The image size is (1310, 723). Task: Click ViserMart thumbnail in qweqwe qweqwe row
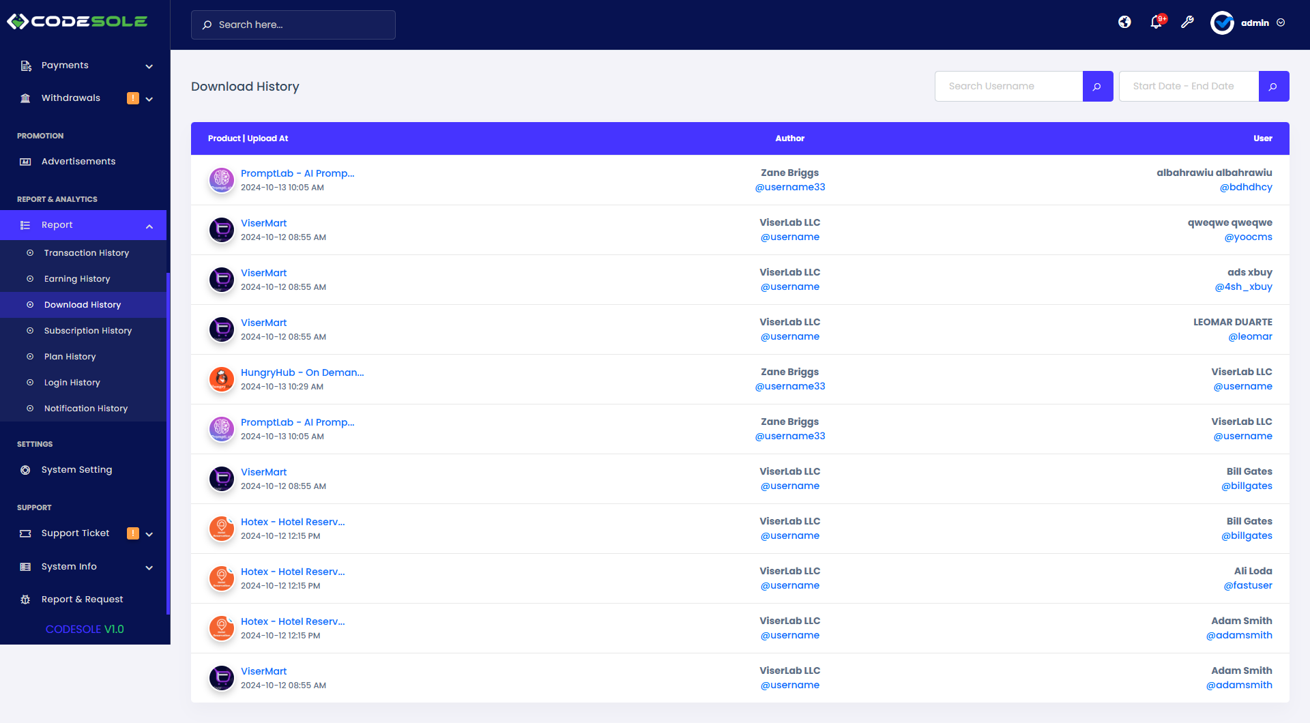click(x=222, y=230)
